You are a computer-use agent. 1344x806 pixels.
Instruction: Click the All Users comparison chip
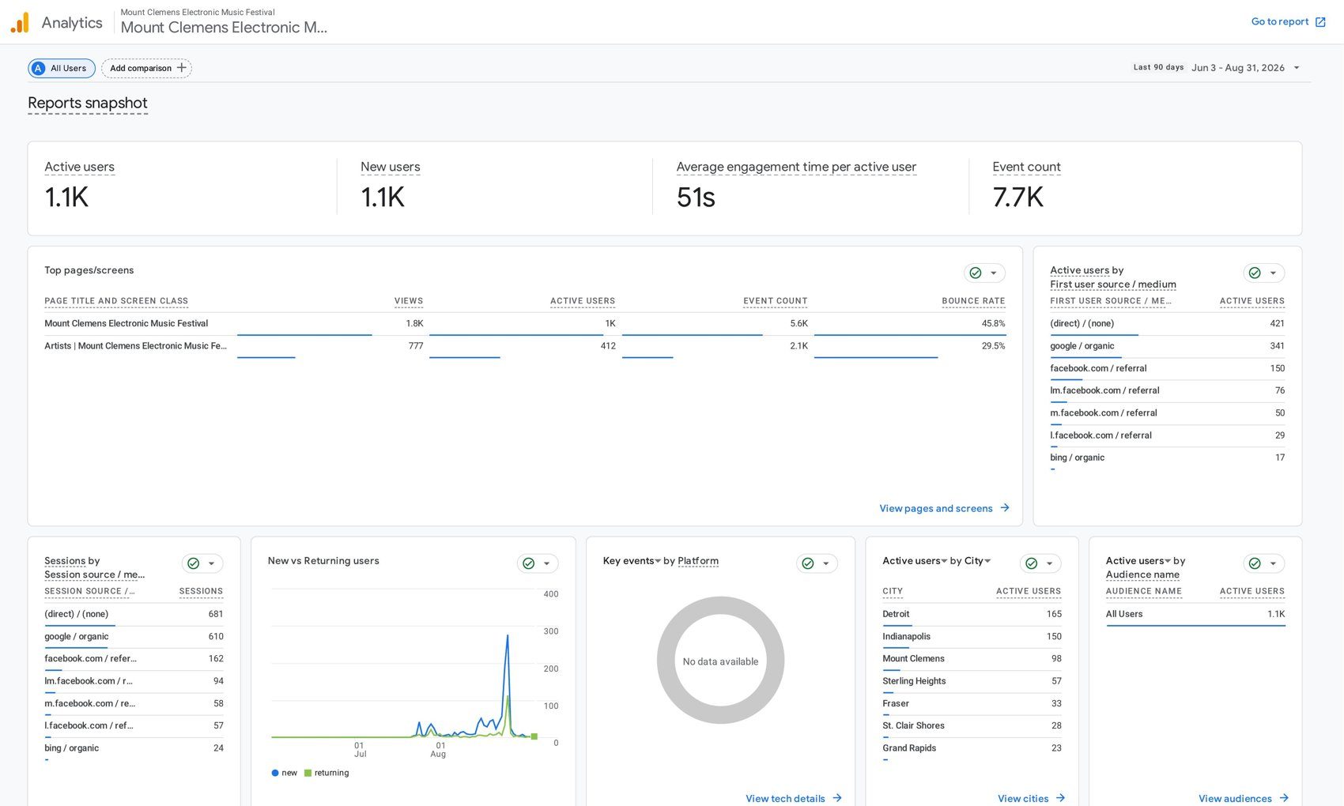[62, 68]
